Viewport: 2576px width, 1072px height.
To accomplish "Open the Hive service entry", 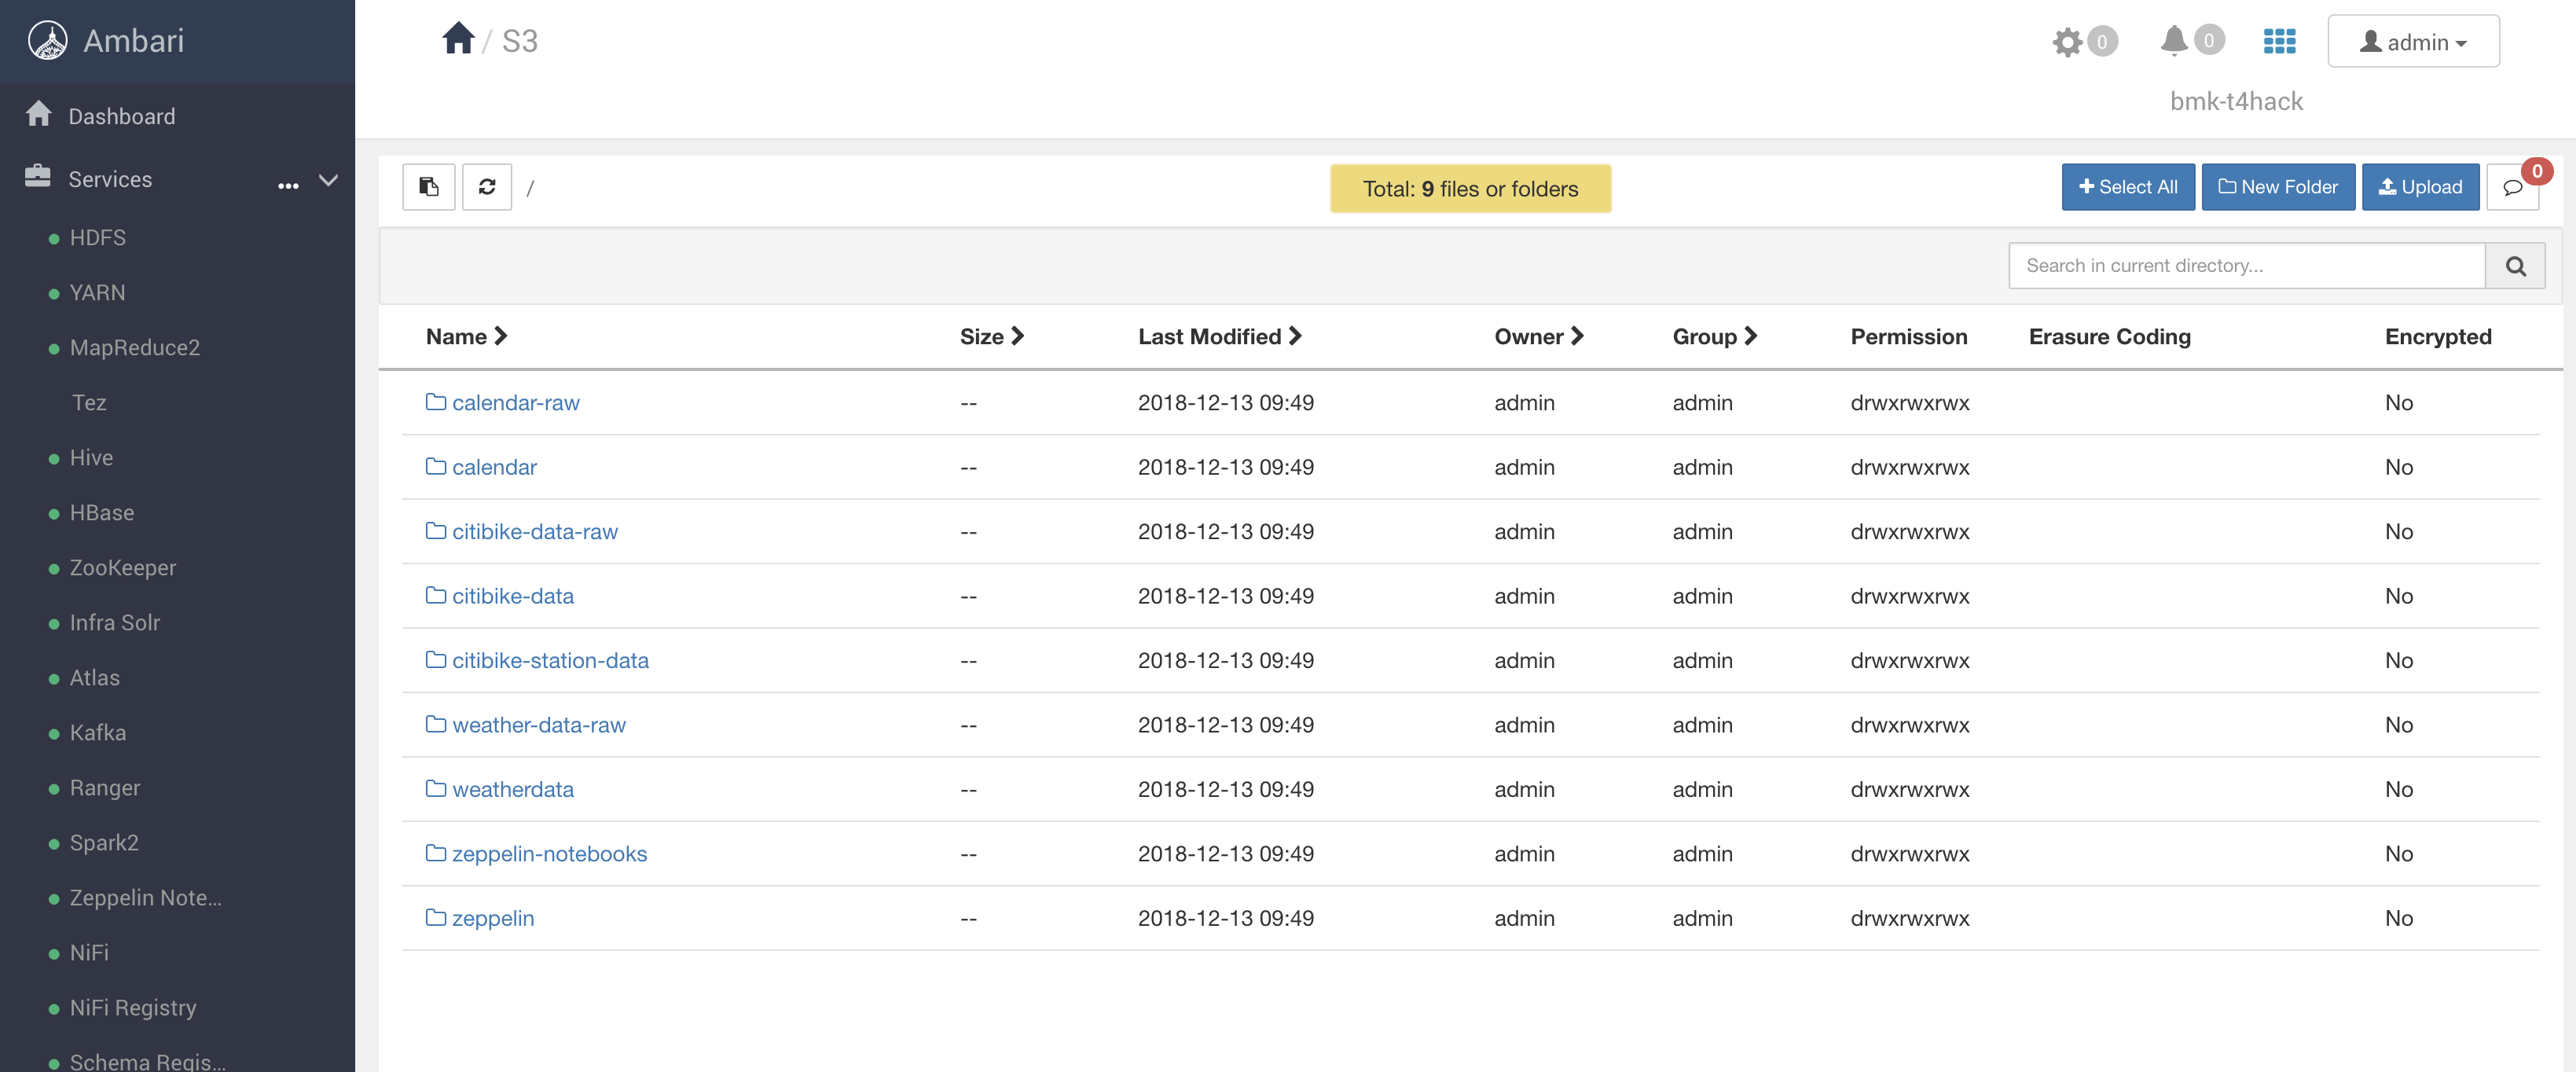I will (x=91, y=457).
